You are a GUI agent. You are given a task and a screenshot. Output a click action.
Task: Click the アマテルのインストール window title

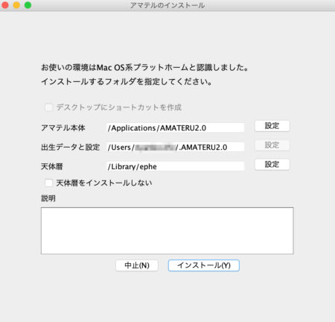[x=167, y=5]
